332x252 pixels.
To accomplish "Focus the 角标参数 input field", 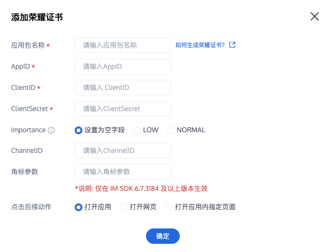I will click(x=123, y=172).
